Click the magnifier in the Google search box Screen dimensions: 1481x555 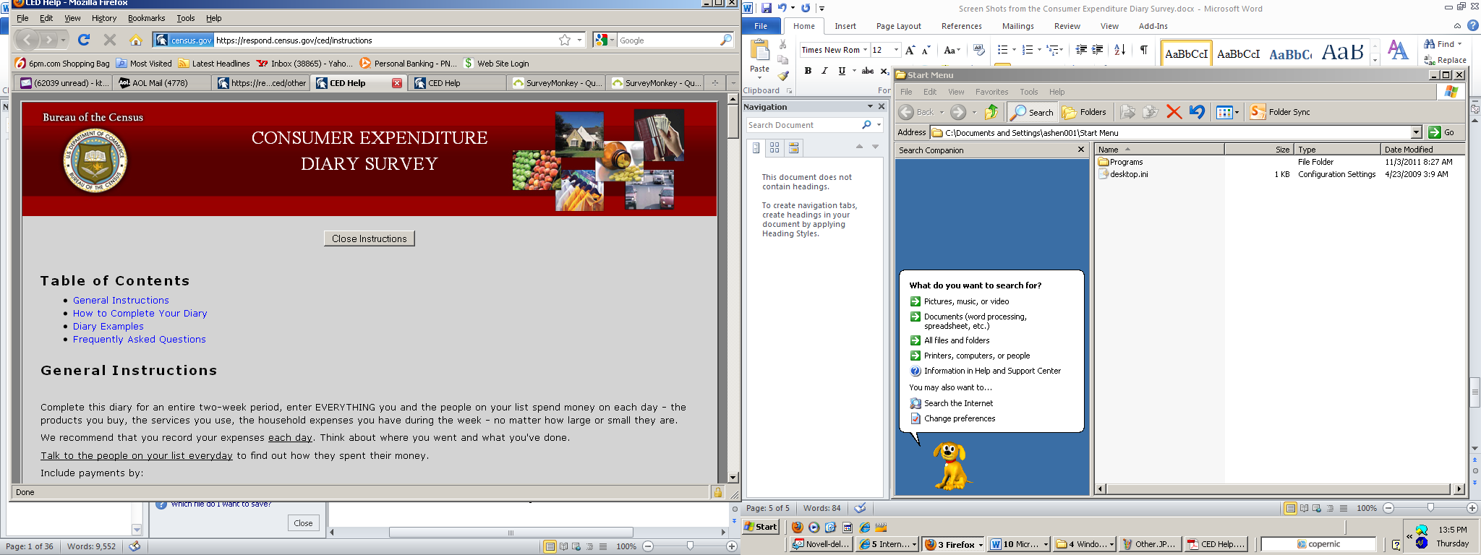pyautogui.click(x=726, y=40)
